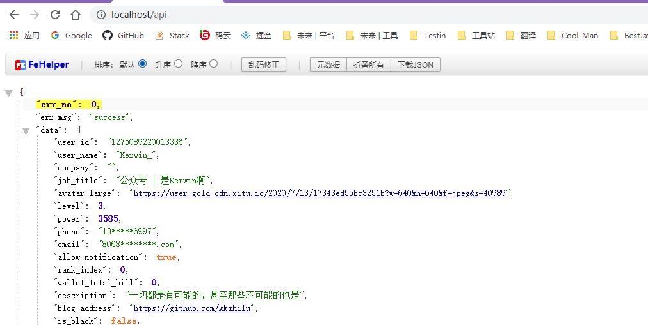Click the browser forward arrow
648x325 pixels.
(35, 15)
